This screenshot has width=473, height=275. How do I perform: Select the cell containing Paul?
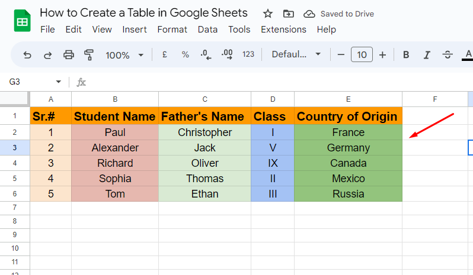pos(115,132)
